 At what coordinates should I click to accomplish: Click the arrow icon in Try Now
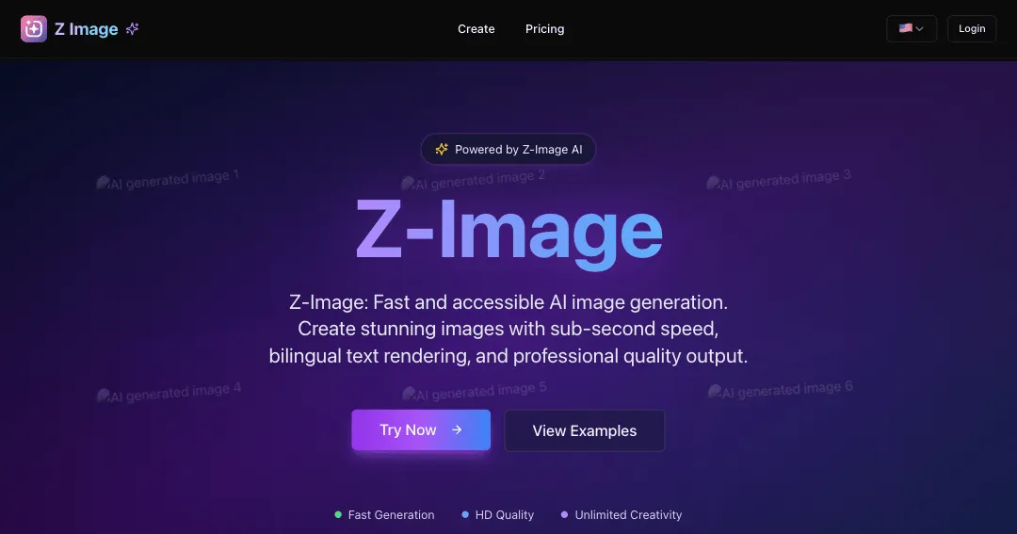[457, 429]
